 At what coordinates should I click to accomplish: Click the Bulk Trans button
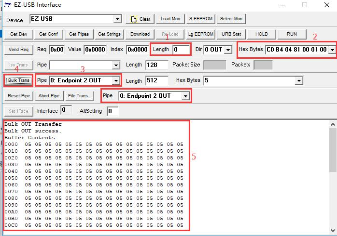point(19,80)
